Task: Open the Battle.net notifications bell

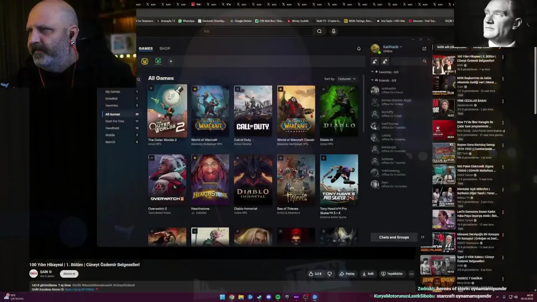Action: coord(359,49)
